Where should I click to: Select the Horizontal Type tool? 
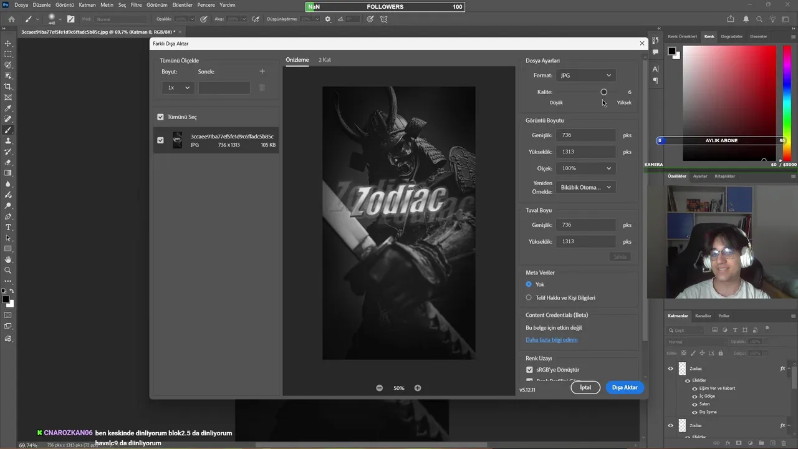(8, 227)
